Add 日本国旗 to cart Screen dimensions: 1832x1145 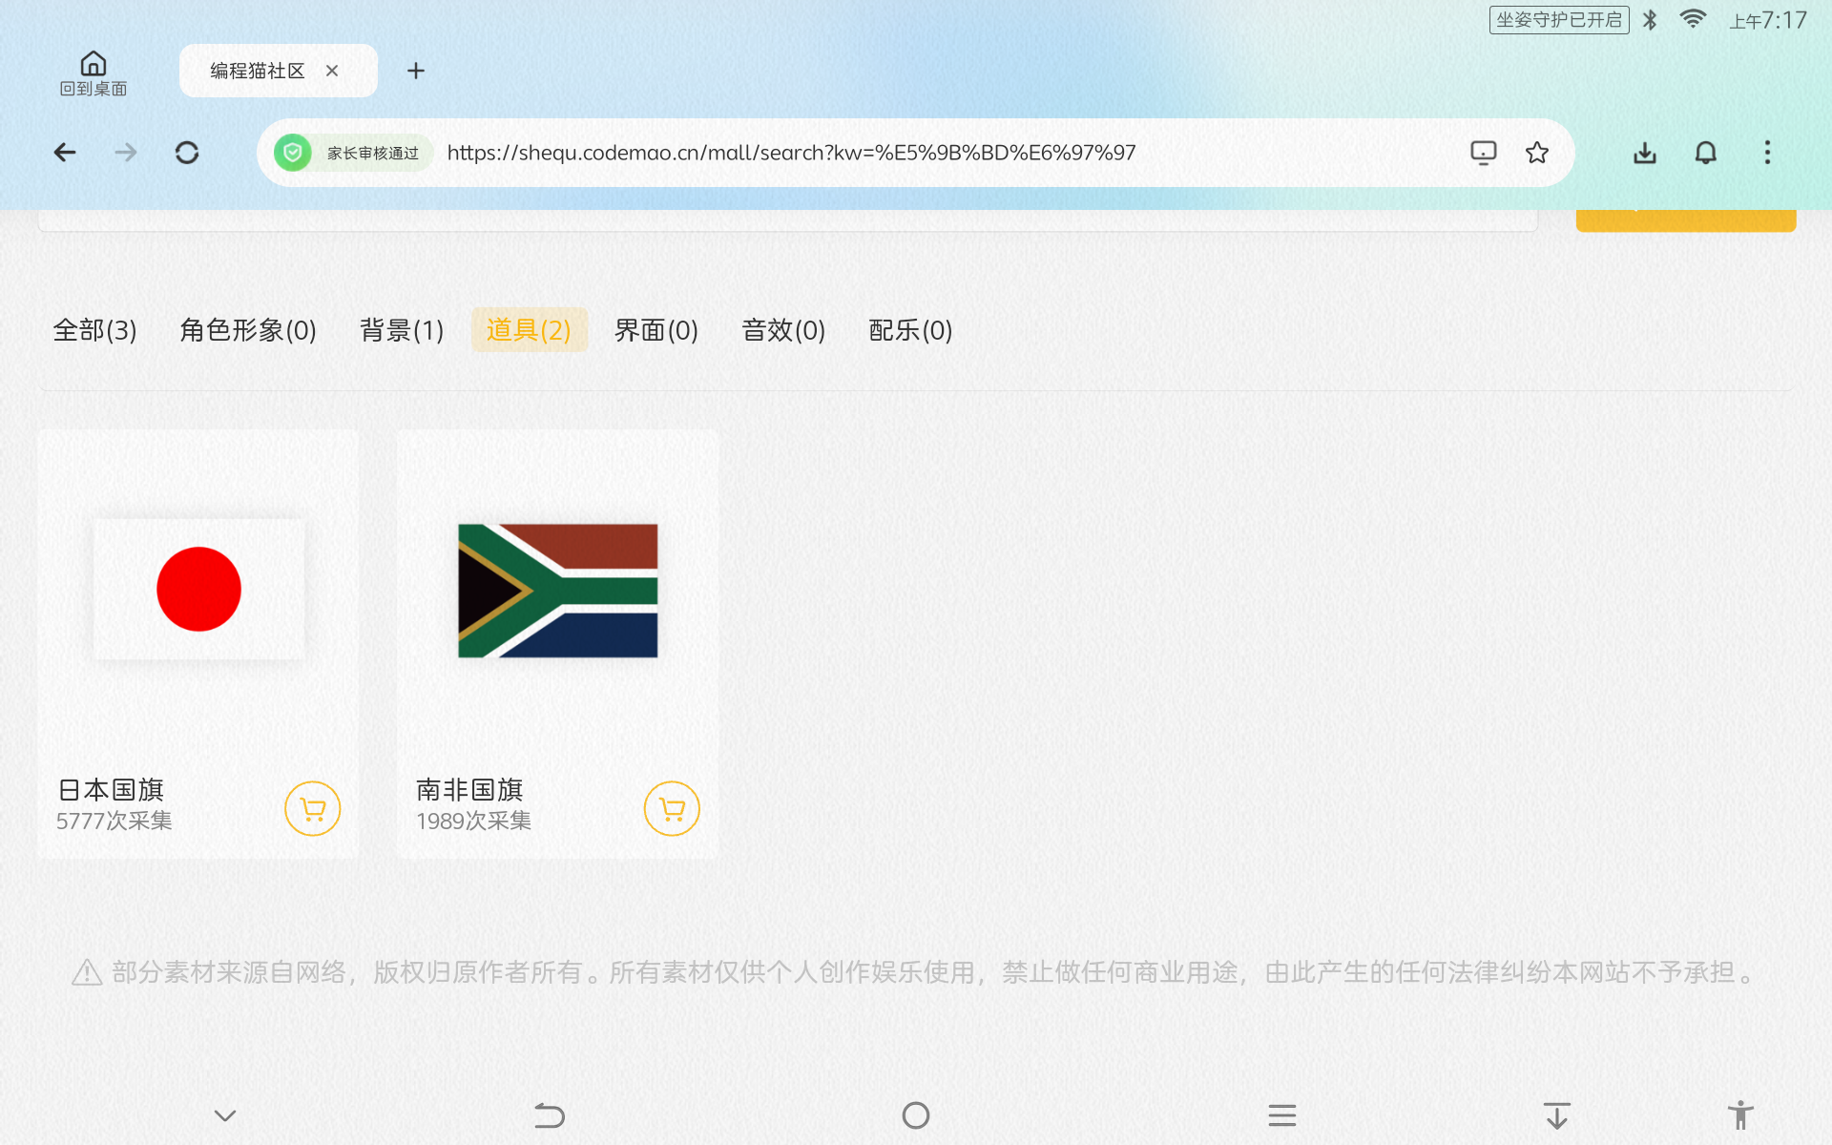(x=313, y=809)
